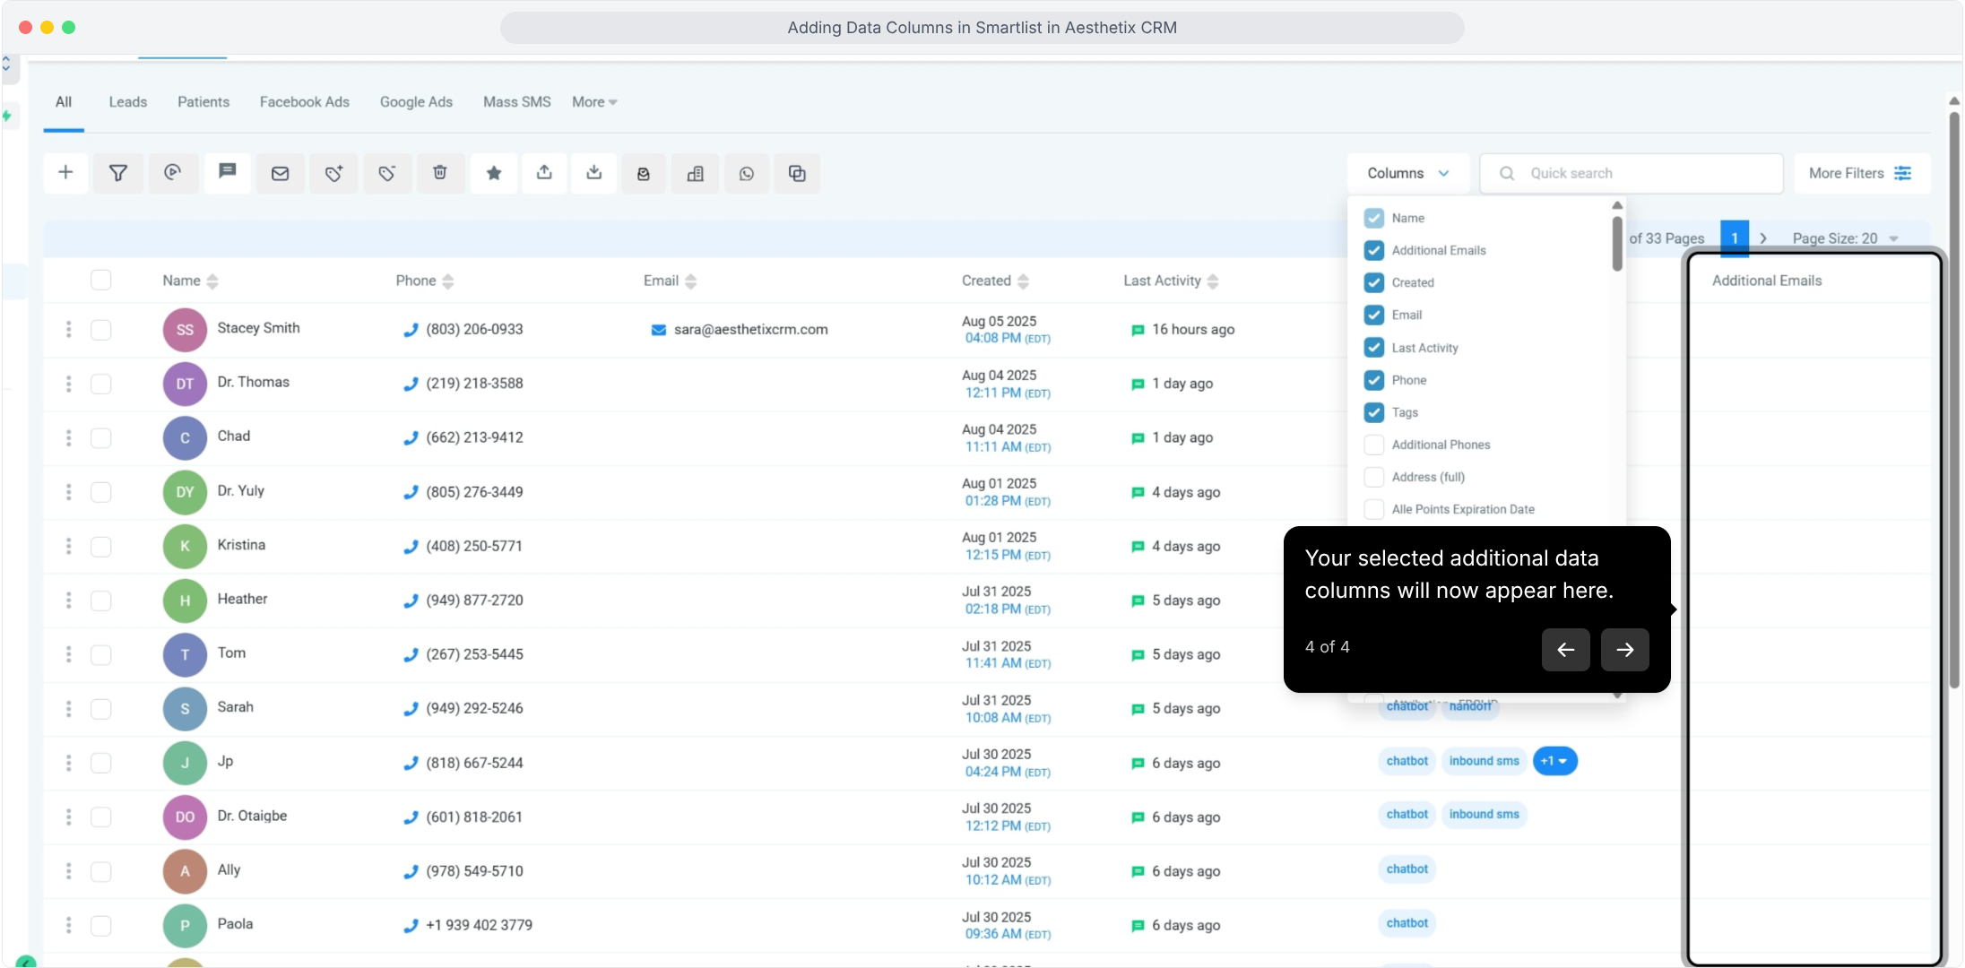
Task: Click the company buildings icon
Action: coord(696,173)
